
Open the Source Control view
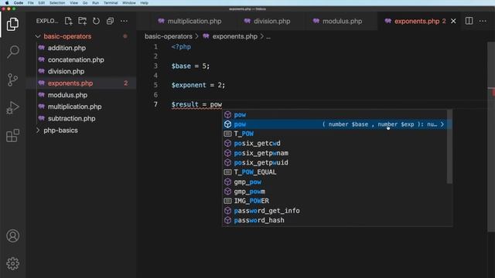12,80
